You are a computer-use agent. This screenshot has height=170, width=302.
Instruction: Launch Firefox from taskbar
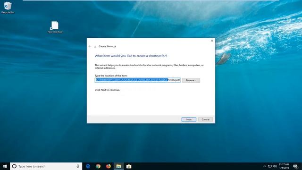pos(109,166)
